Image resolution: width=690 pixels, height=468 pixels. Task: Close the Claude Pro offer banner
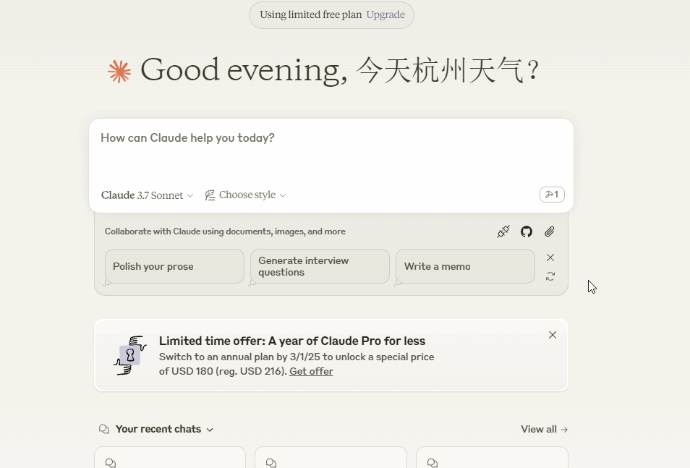(x=553, y=335)
